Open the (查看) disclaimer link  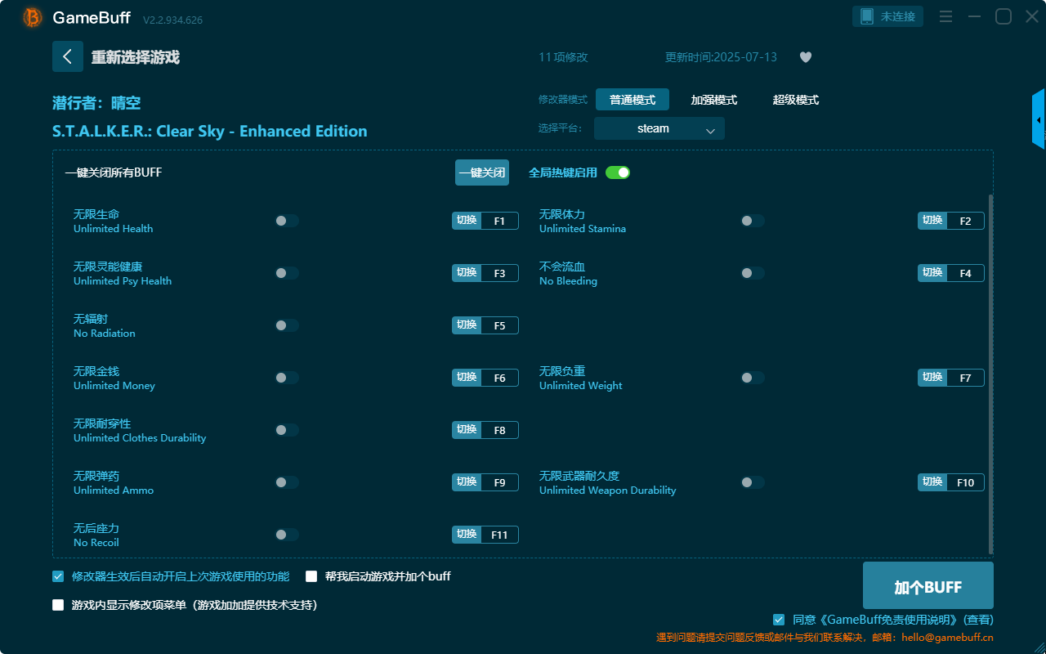[x=978, y=620]
